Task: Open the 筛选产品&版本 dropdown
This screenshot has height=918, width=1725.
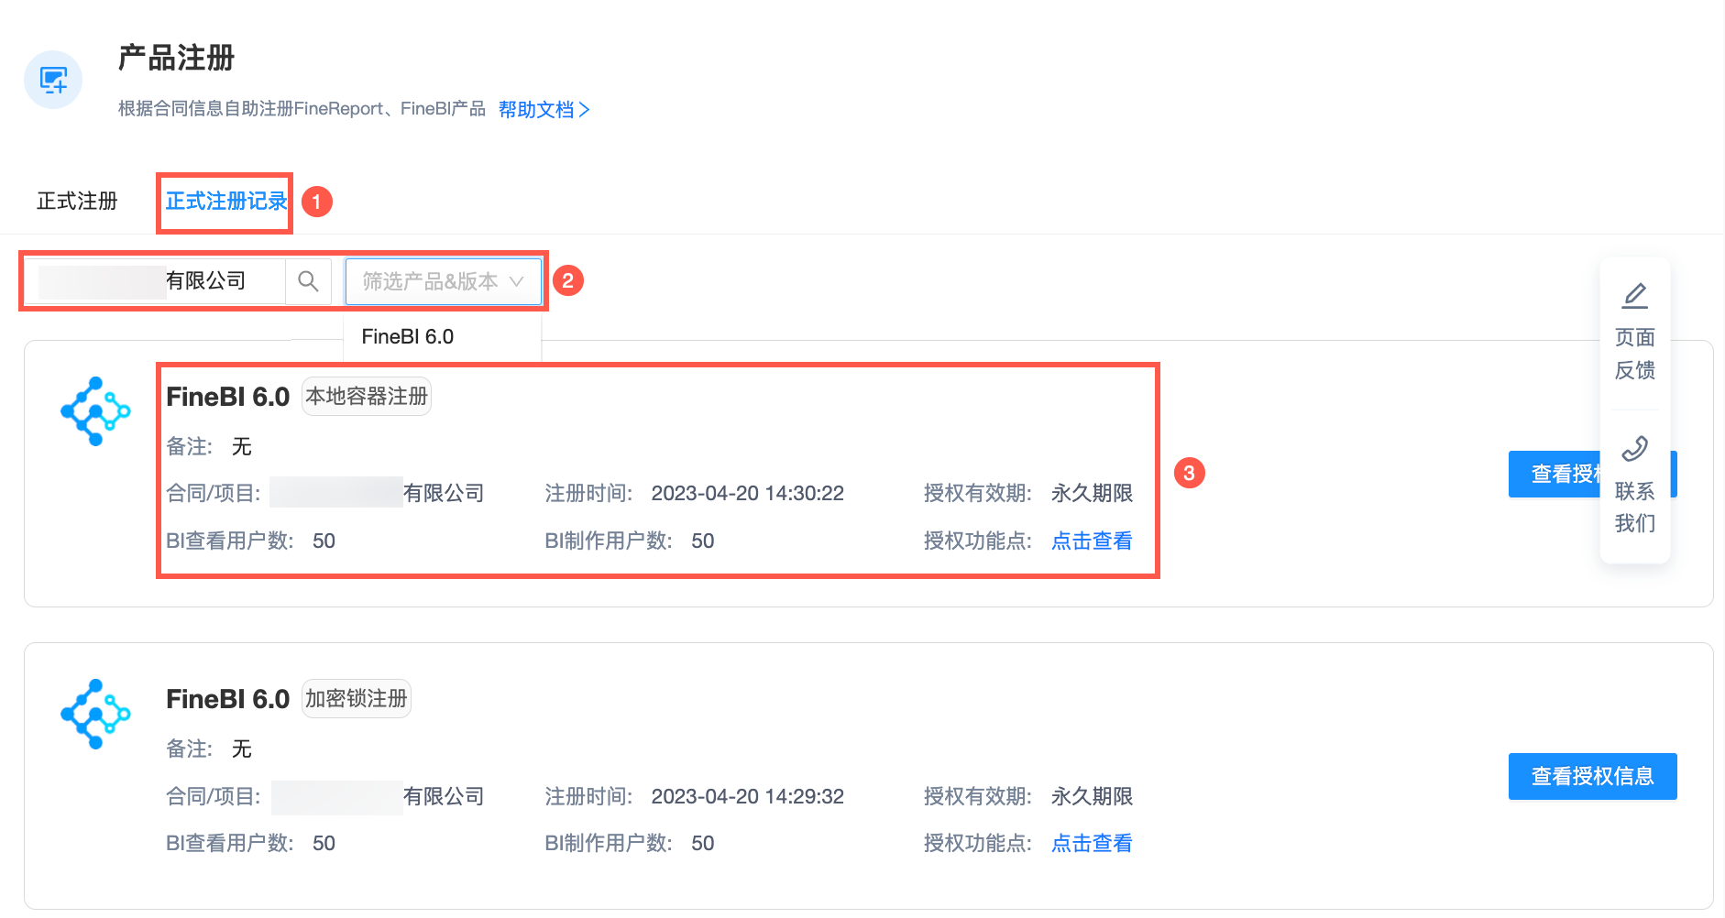Action: coord(444,281)
